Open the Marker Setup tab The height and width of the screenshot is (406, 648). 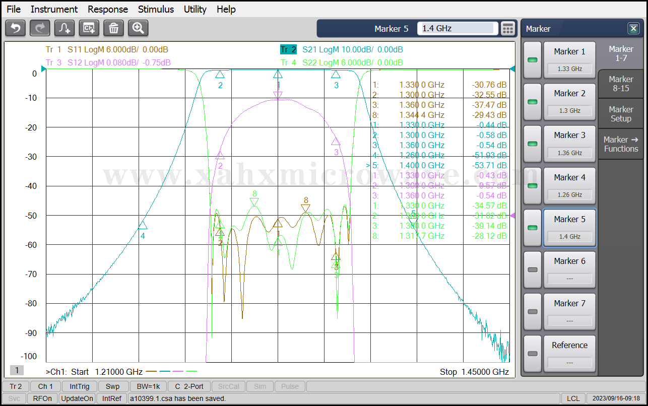tap(621, 114)
